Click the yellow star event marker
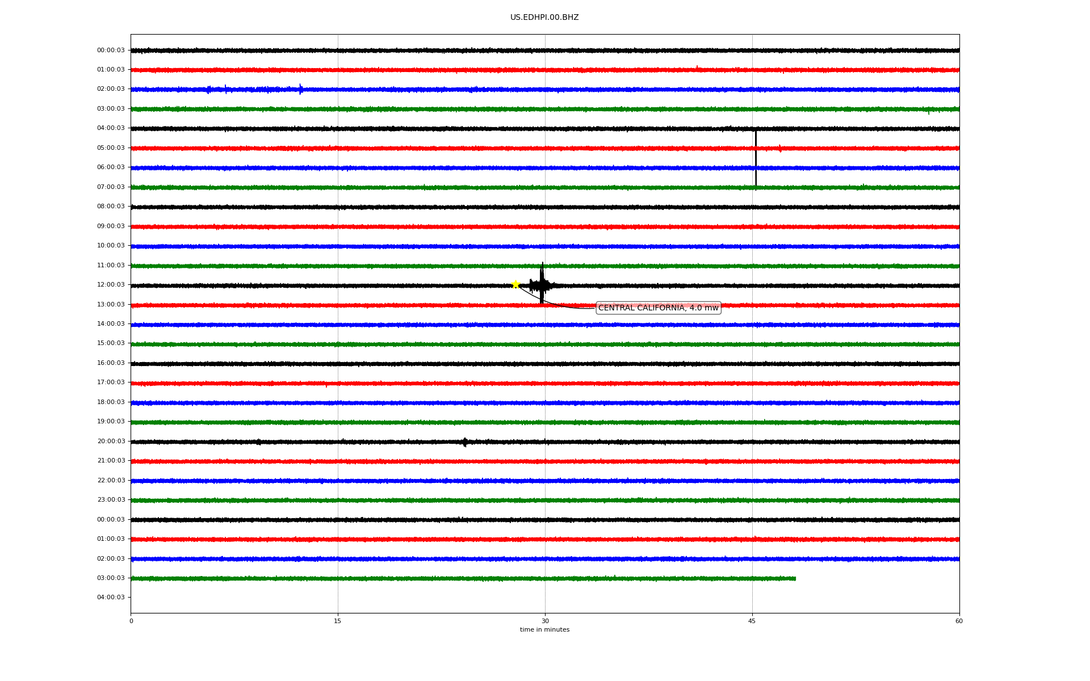Viewport: 1090px width, 681px height. tap(515, 284)
